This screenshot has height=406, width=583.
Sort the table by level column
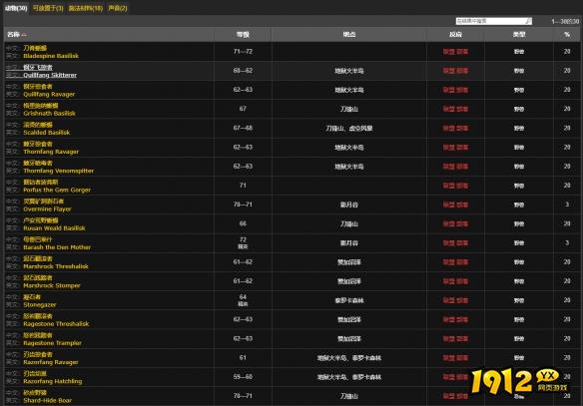pos(243,35)
